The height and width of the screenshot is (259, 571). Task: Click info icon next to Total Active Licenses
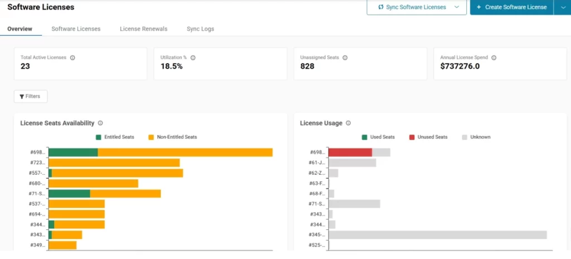click(x=72, y=57)
